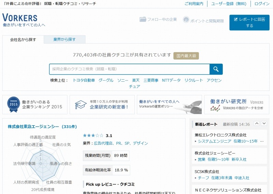Show previous new reports with up arrow
Image resolution: width=273 pixels, height=194 pixels.
[257, 124]
